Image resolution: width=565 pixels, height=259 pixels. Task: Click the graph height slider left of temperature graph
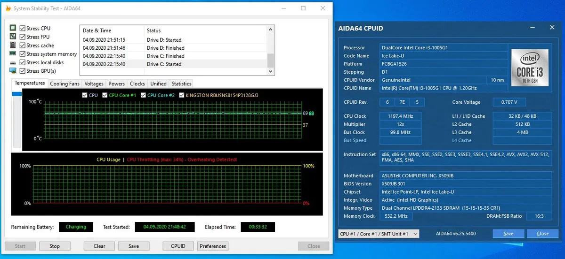pos(17,94)
